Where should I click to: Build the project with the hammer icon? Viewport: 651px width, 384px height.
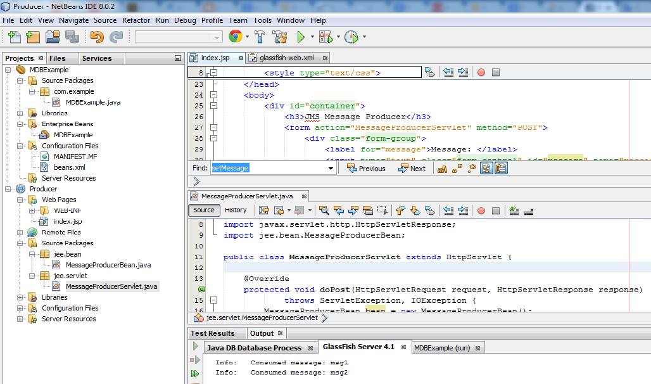(260, 37)
